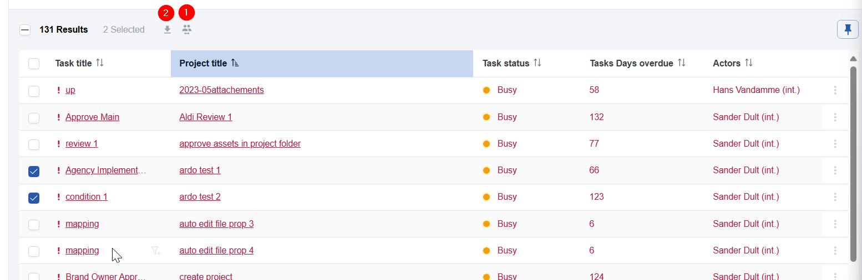Open the Approve Main task link
The width and height of the screenshot is (862, 280).
(92, 117)
